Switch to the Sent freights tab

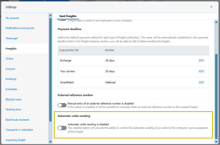coord(68,16)
